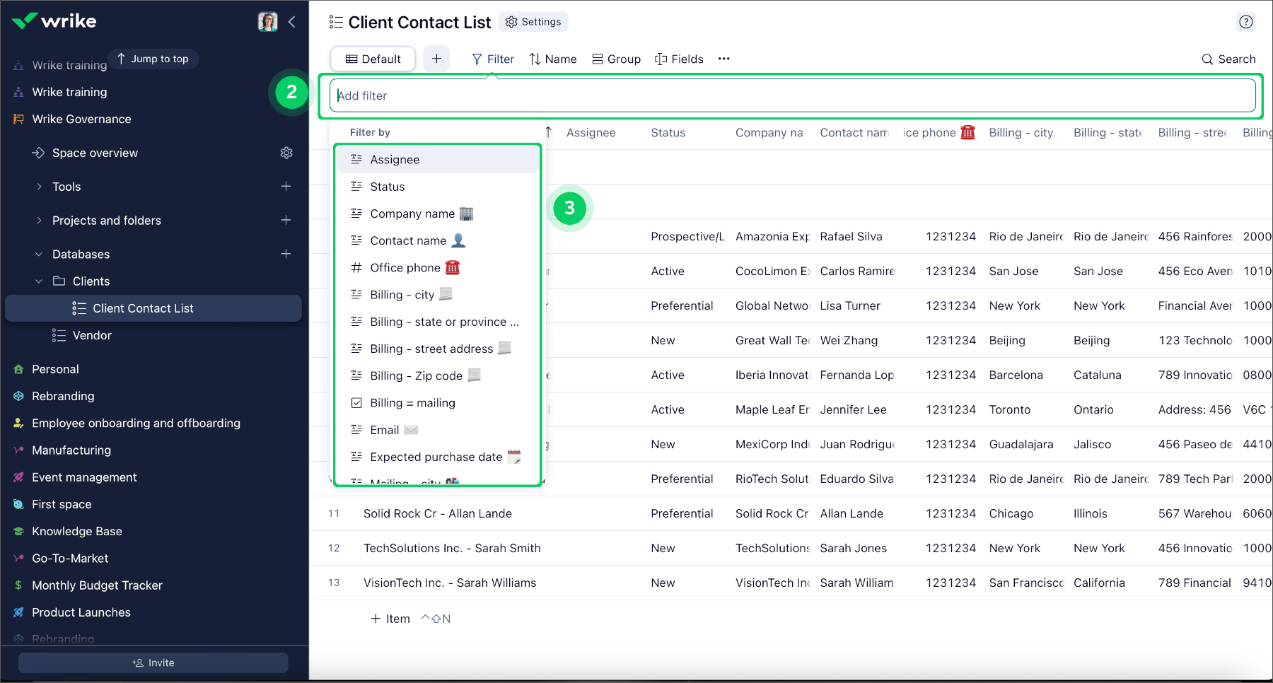Viewport: 1273px width, 683px height.
Task: Expand the Projects and folders chevron
Action: coord(40,221)
